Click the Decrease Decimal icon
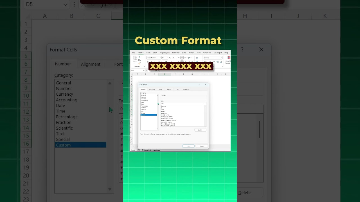The image size is (360, 202). point(220,62)
